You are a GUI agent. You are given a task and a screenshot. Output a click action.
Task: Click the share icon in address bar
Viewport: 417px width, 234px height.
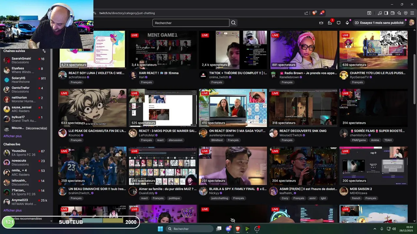tap(306, 13)
